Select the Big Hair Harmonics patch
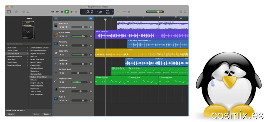 (38, 53)
